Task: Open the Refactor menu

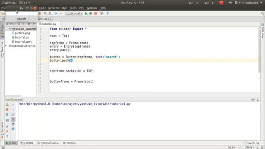Action: click(54, 8)
